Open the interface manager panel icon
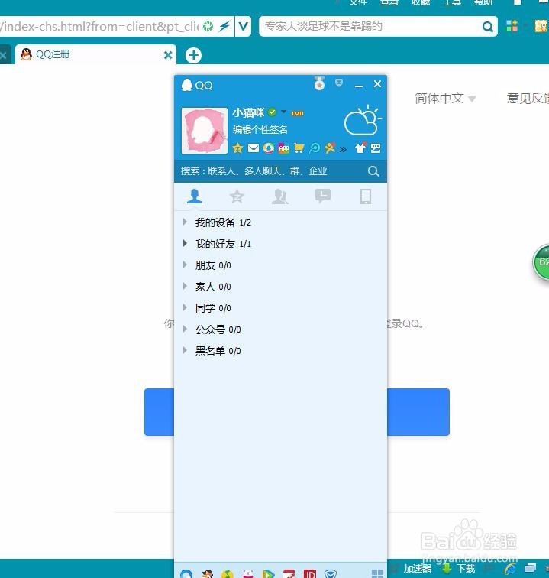The image size is (549, 578). pos(376,148)
